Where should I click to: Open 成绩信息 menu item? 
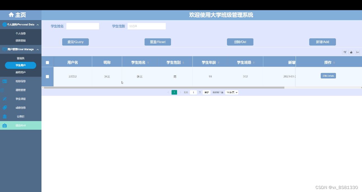tap(20, 108)
